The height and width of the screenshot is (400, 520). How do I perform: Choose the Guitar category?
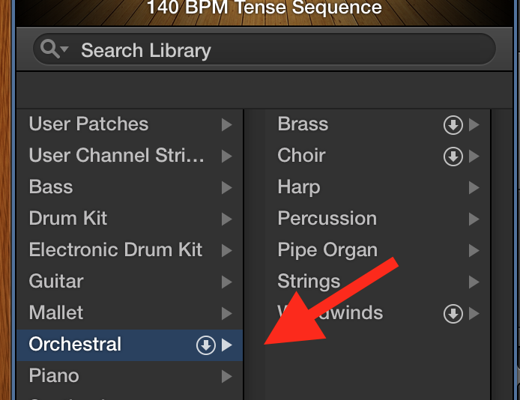[56, 281]
